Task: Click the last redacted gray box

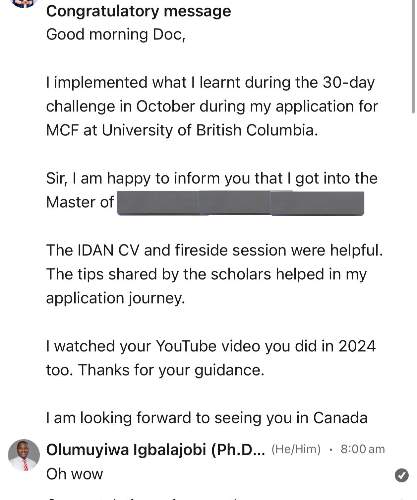Action: coord(317,203)
